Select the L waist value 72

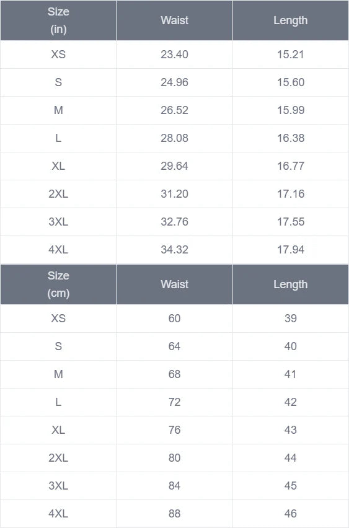[175, 402]
